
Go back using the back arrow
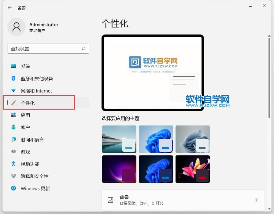10,8
